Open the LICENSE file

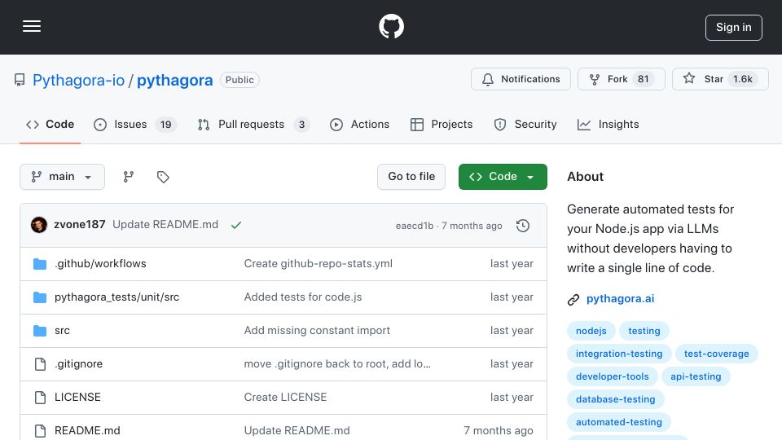click(x=78, y=397)
